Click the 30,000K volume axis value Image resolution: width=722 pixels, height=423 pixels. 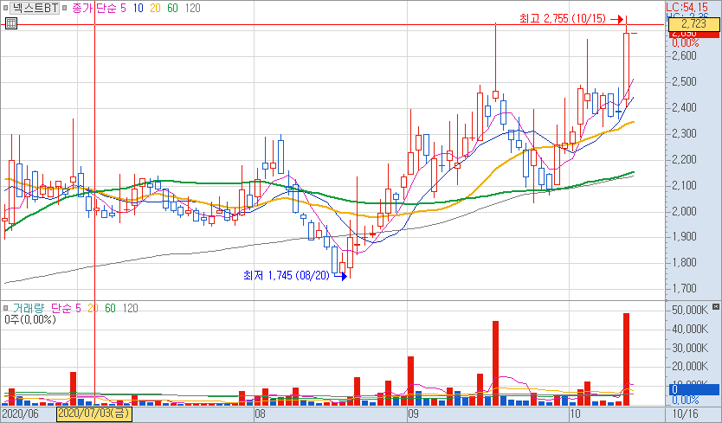point(690,348)
